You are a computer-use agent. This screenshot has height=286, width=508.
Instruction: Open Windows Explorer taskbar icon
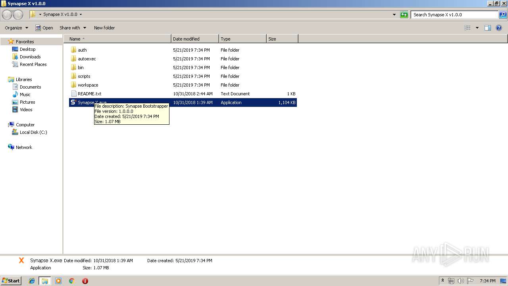tap(45, 281)
